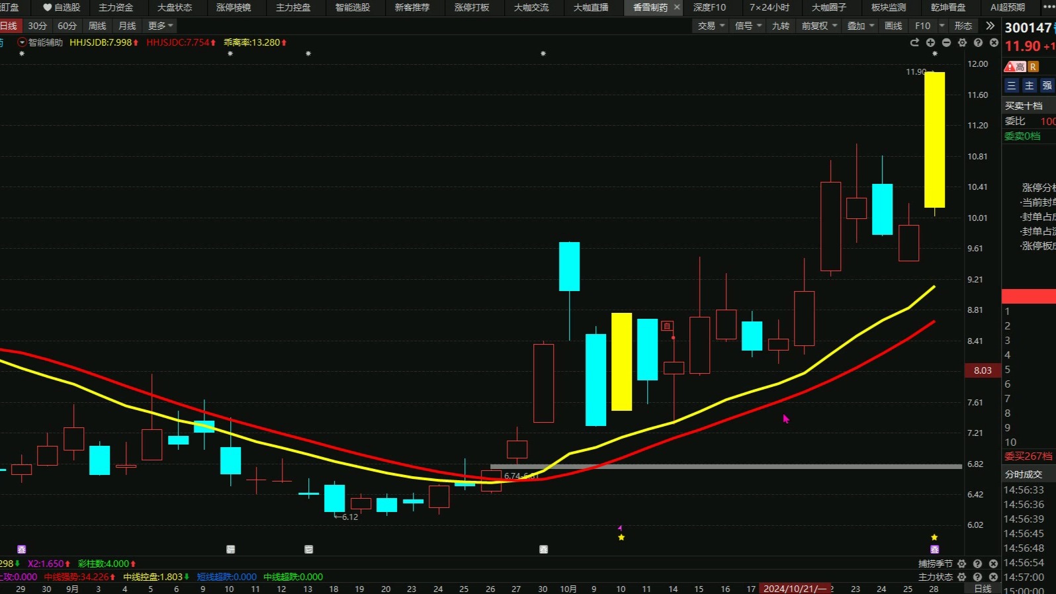Click the yellow limit-up candle on Oct 28
This screenshot has height=594, width=1056.
pyautogui.click(x=934, y=140)
